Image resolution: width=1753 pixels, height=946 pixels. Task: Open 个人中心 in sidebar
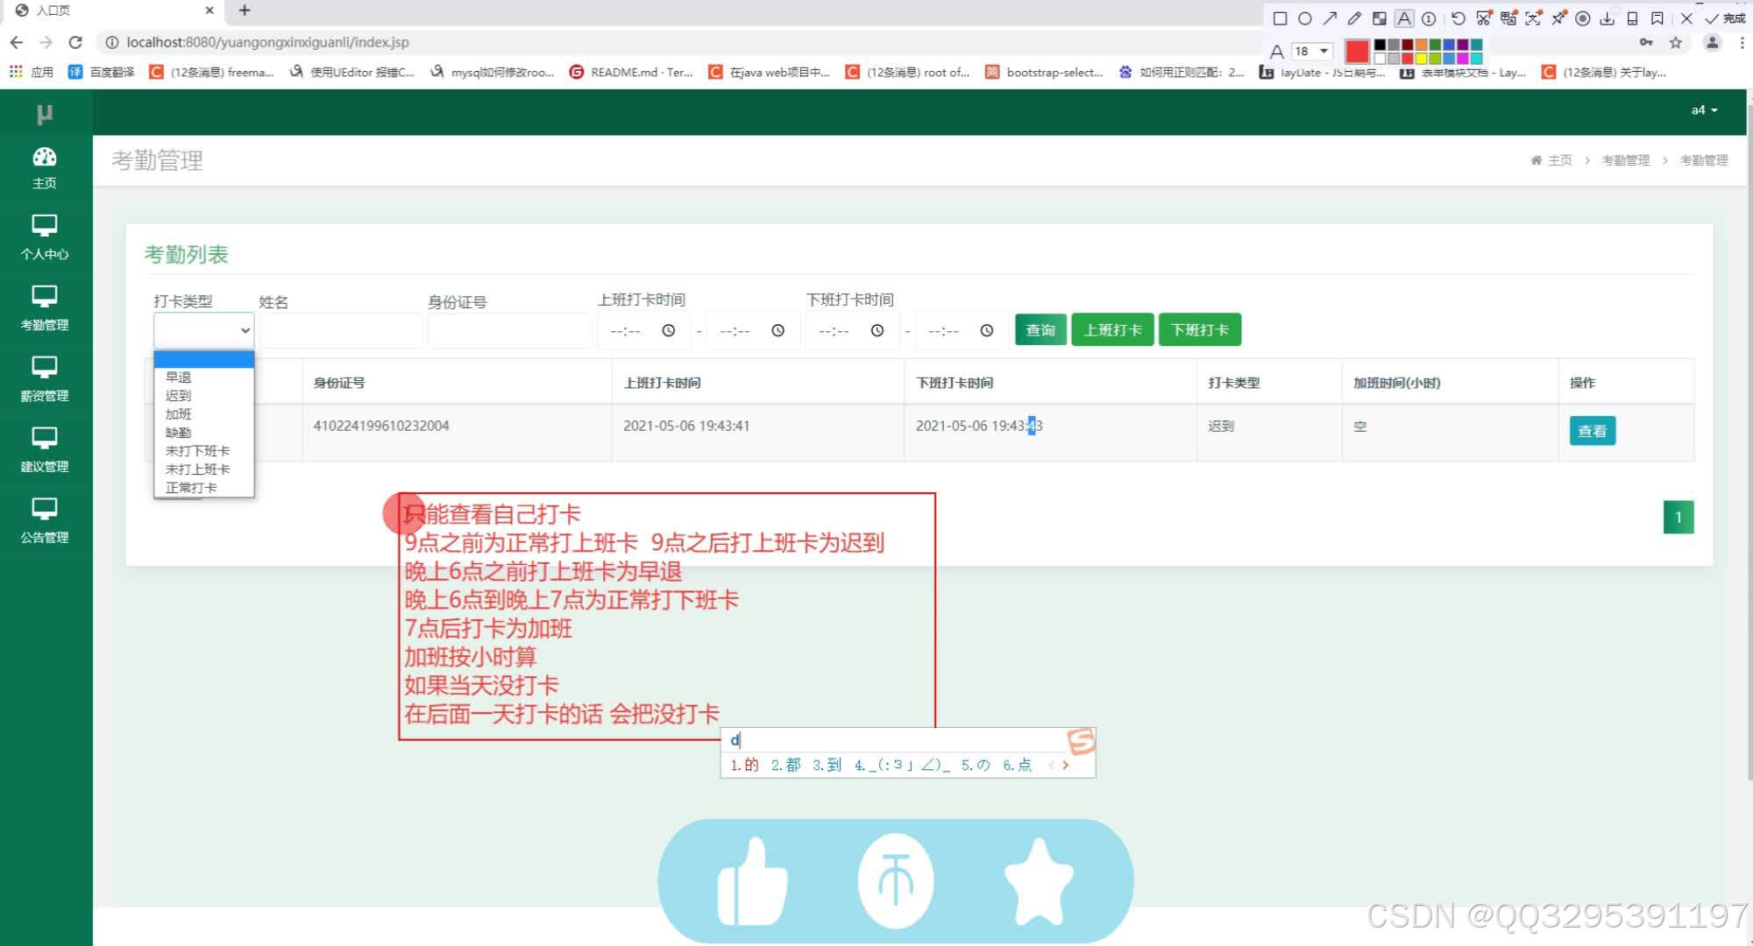point(45,238)
